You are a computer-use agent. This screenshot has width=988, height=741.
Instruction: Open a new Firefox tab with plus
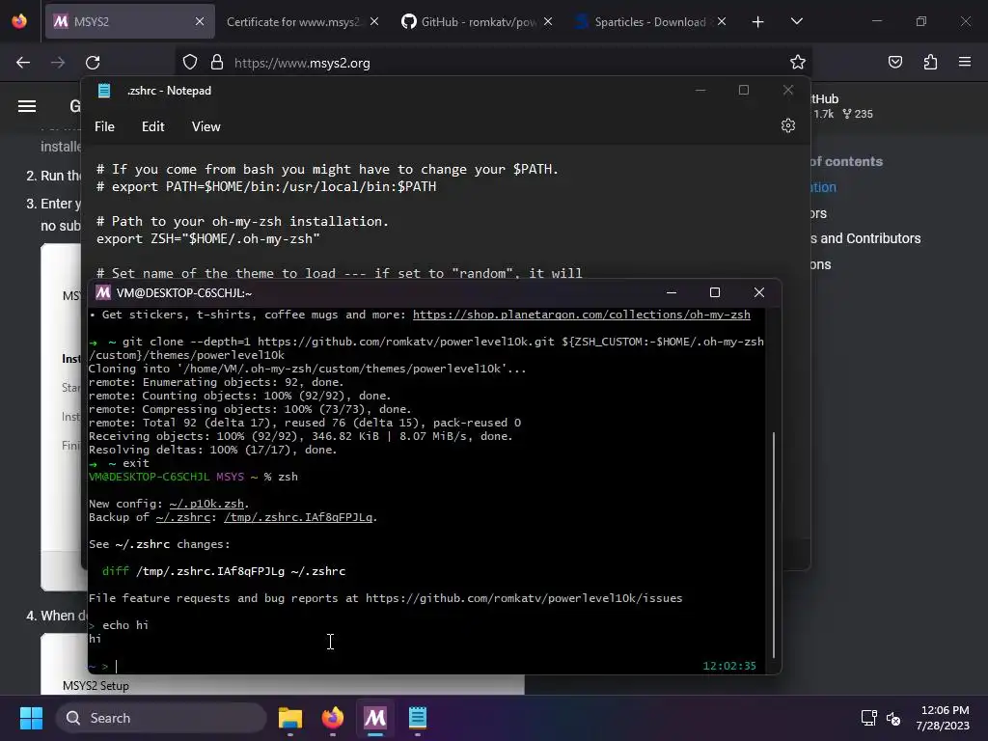[758, 22]
